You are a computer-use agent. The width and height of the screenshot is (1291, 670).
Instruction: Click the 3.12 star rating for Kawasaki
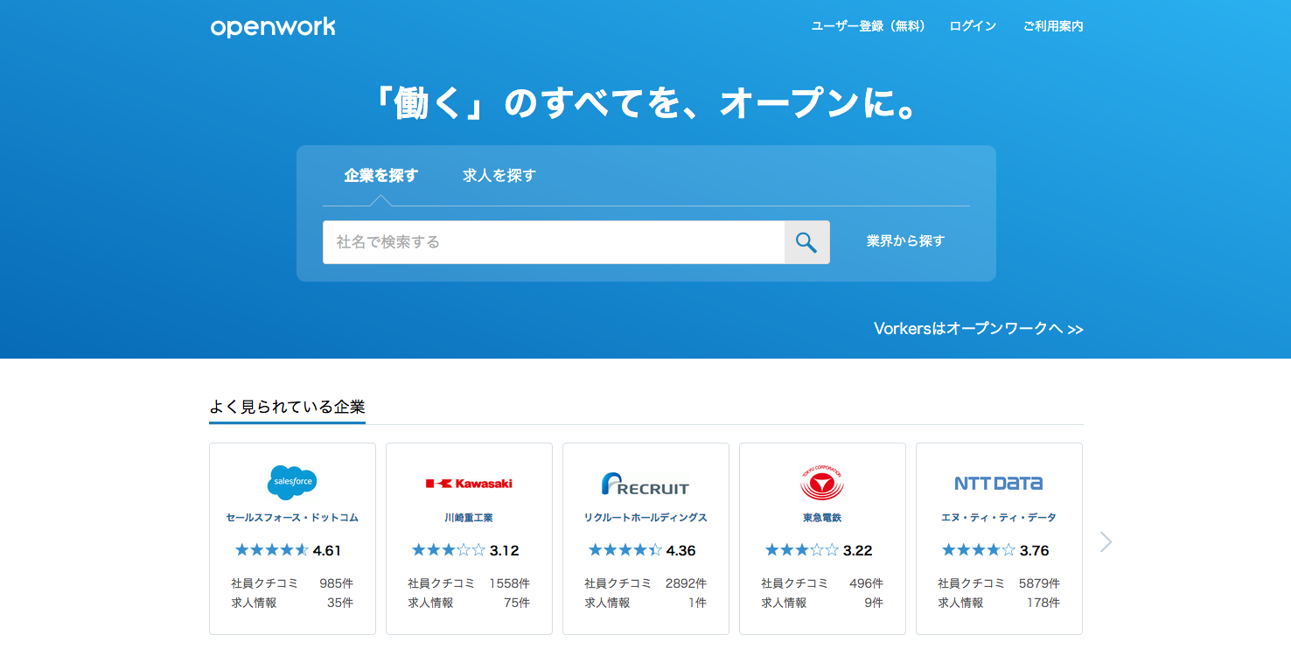[465, 550]
